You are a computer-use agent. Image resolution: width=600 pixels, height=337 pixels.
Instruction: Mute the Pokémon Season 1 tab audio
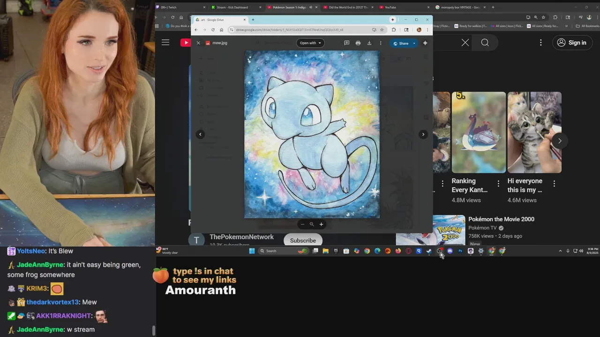310,7
